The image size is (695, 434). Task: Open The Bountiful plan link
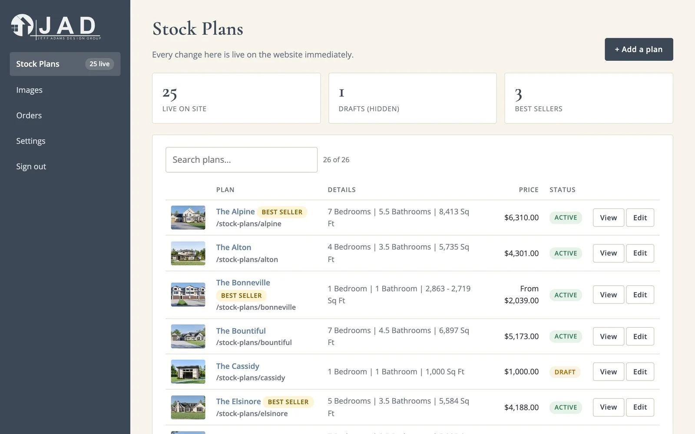(x=241, y=331)
